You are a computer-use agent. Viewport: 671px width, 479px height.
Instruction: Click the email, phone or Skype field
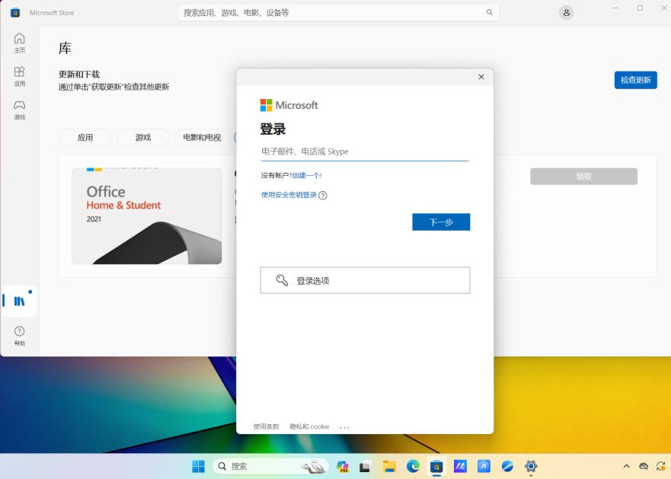coord(365,152)
